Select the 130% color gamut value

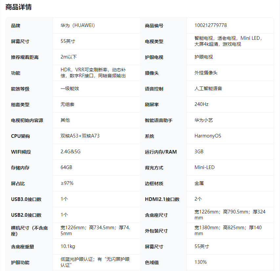point(201,262)
